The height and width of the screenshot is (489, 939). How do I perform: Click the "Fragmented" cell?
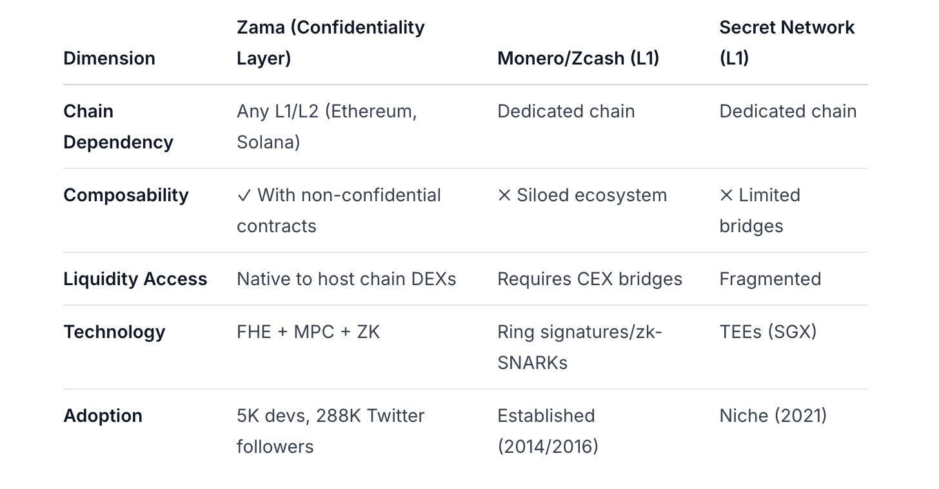770,279
